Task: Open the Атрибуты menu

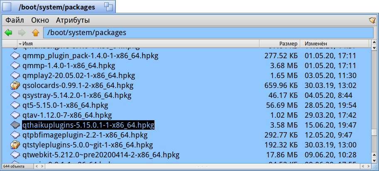Action: (x=73, y=20)
